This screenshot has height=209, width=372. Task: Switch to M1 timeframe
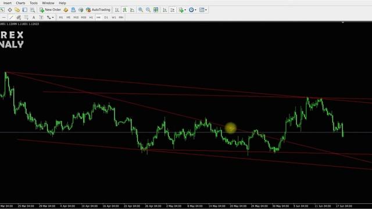[x=61, y=17]
